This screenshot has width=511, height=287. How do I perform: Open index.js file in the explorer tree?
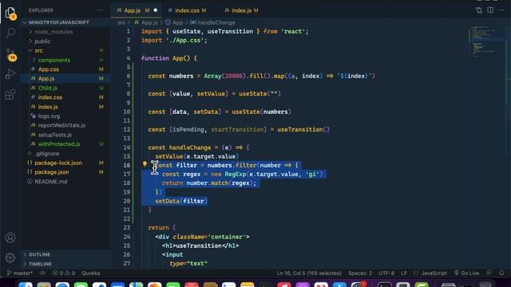pos(48,107)
